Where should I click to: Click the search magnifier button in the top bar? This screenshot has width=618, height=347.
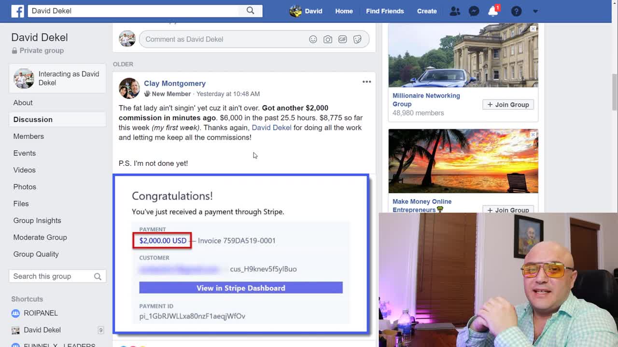[x=250, y=11]
